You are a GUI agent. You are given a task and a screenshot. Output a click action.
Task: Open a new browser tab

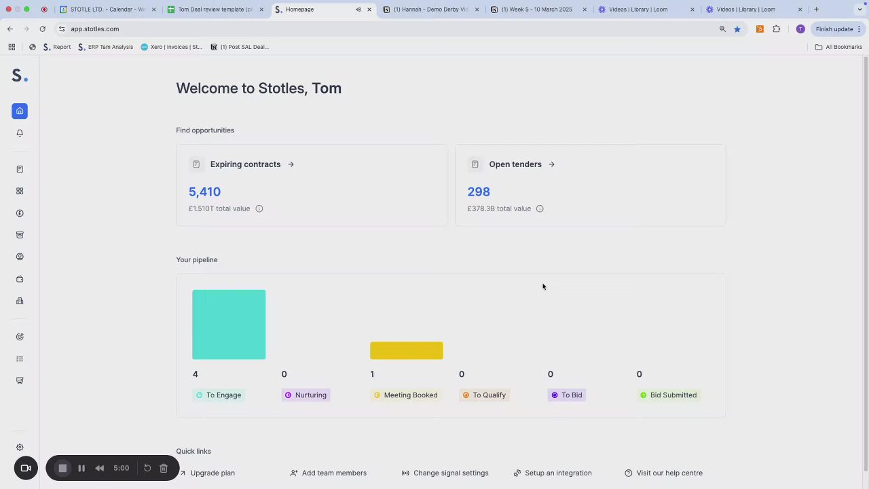pos(816,10)
